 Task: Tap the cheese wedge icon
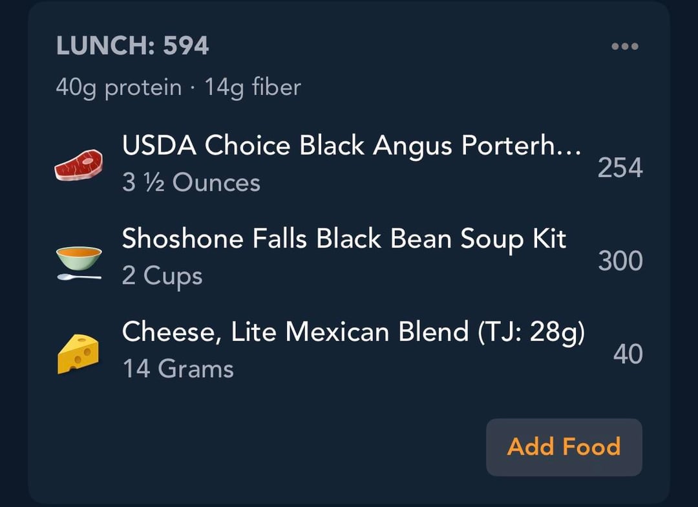(x=78, y=354)
